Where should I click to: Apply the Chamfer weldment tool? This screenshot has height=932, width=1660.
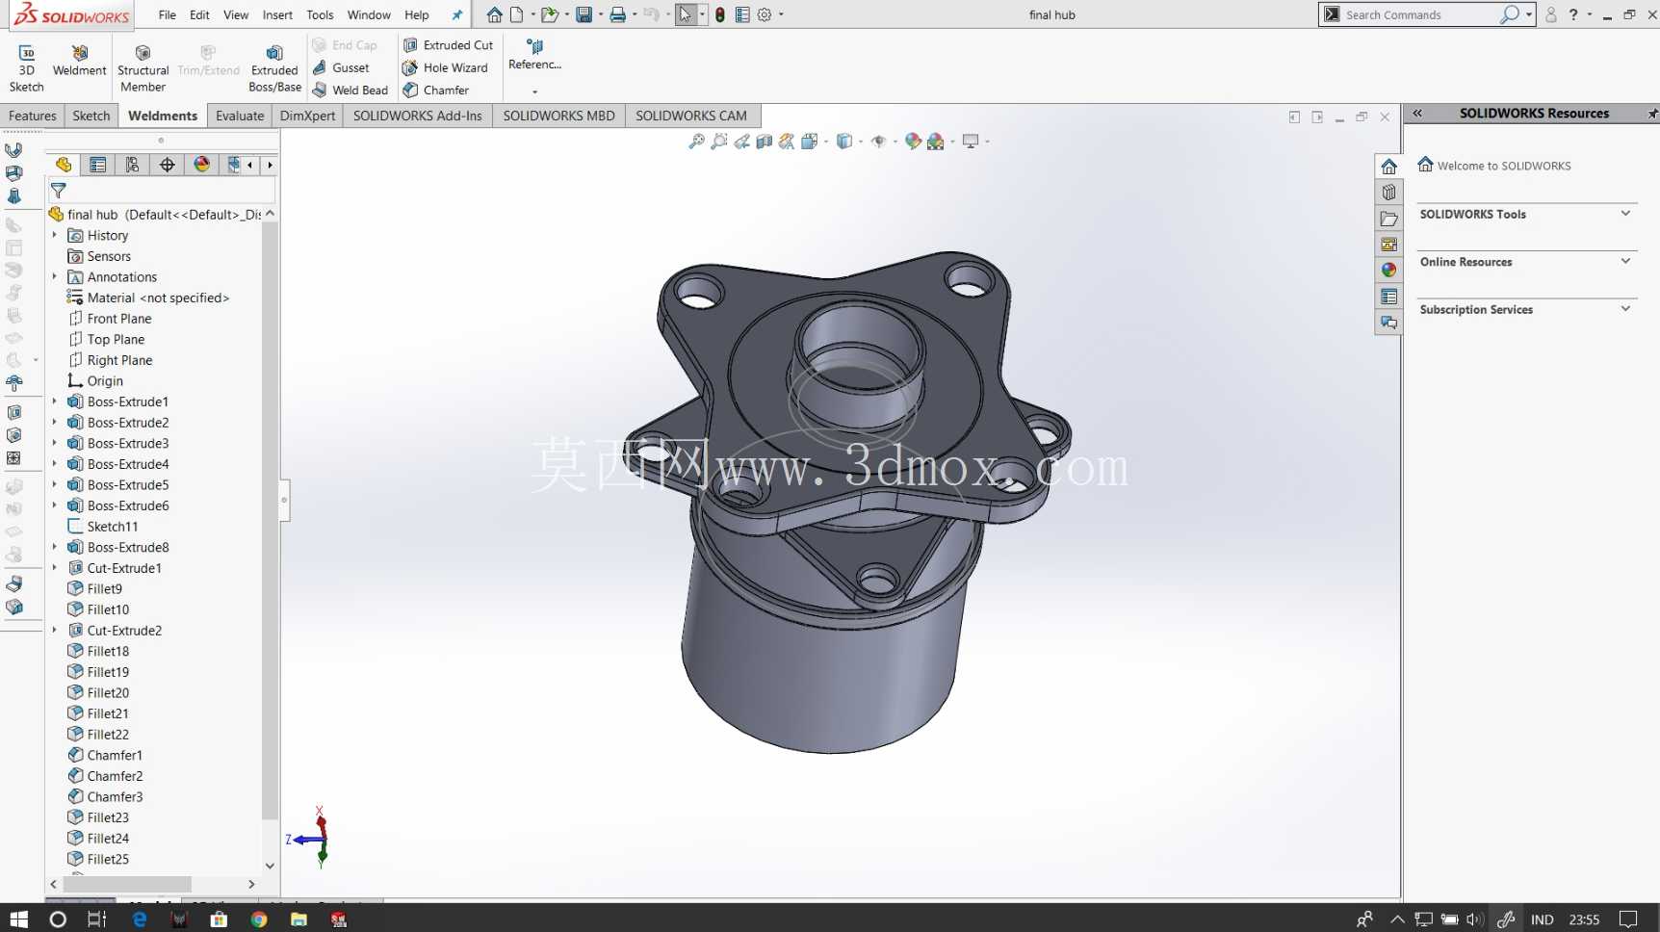tap(435, 90)
